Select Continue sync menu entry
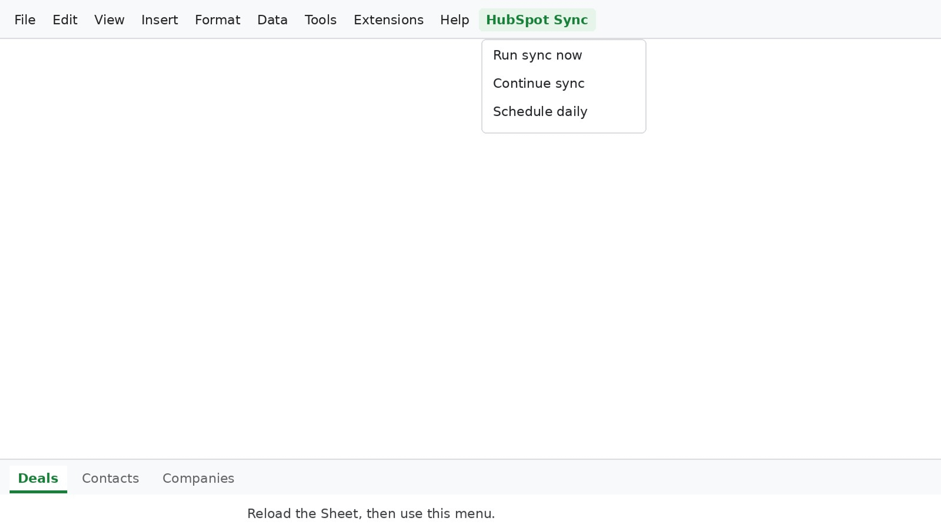This screenshot has height=529, width=941. click(x=563, y=83)
